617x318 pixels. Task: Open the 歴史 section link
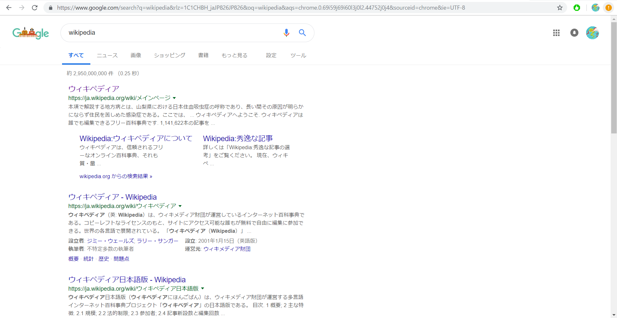tap(104, 259)
